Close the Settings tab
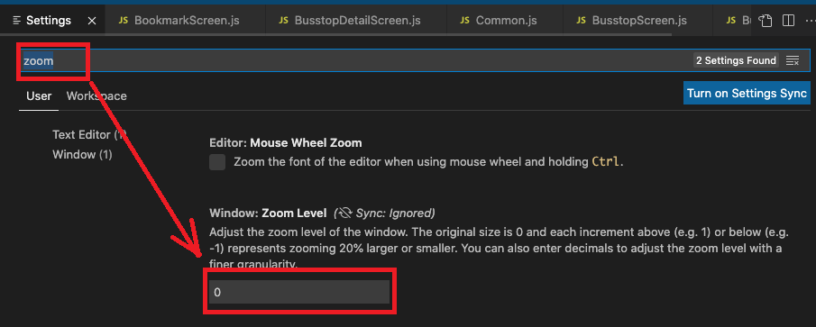Screen dimensions: 816x327 tap(92, 21)
